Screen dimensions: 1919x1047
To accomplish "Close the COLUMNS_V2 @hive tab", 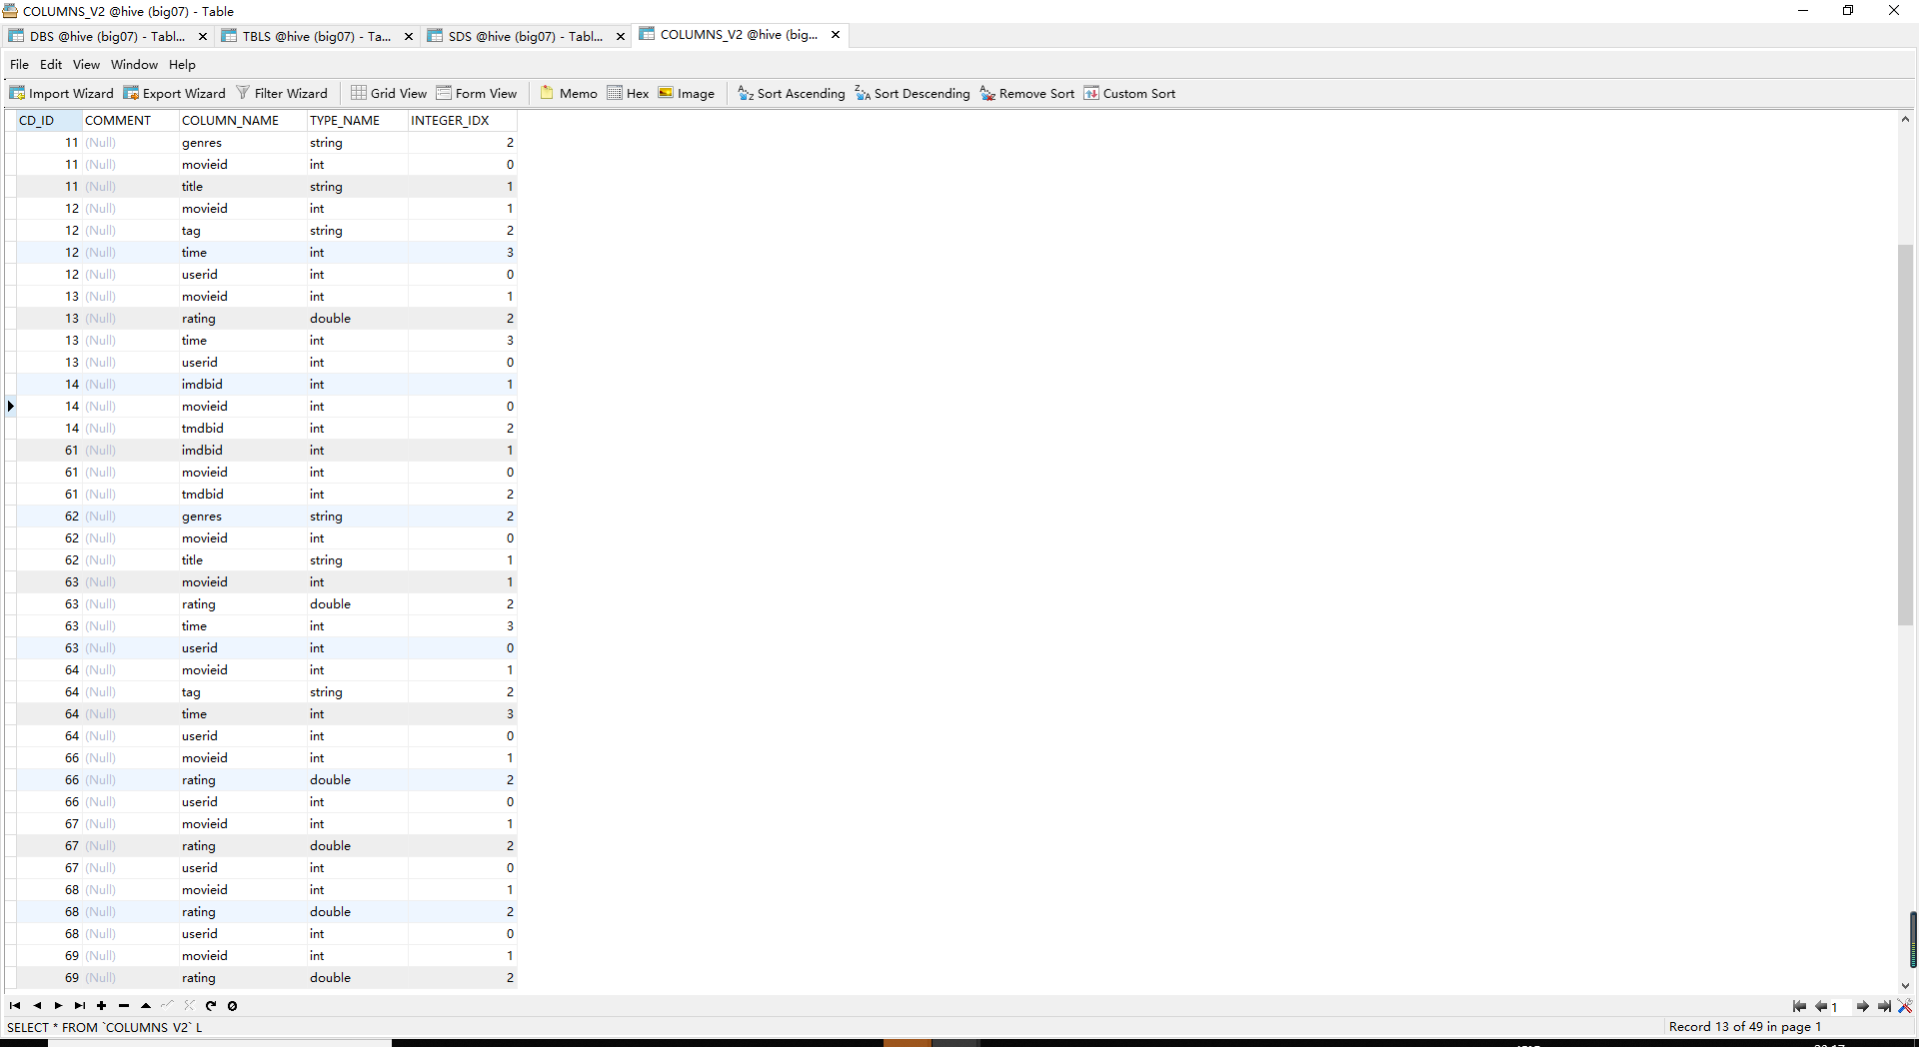I will coord(836,35).
